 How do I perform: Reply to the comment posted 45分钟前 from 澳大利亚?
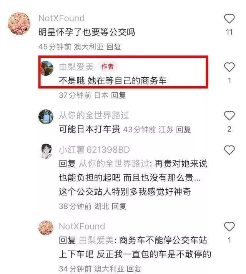[114, 47]
